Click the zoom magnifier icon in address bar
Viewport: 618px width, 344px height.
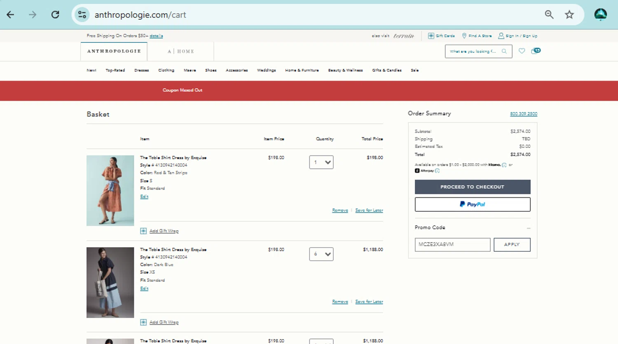(x=549, y=15)
